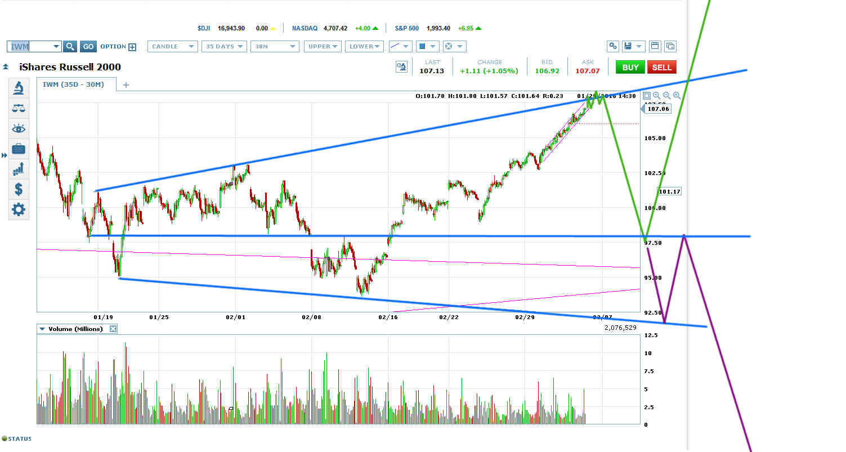Open the microscope research tool
Viewport: 846px width, 452px height.
19,87
